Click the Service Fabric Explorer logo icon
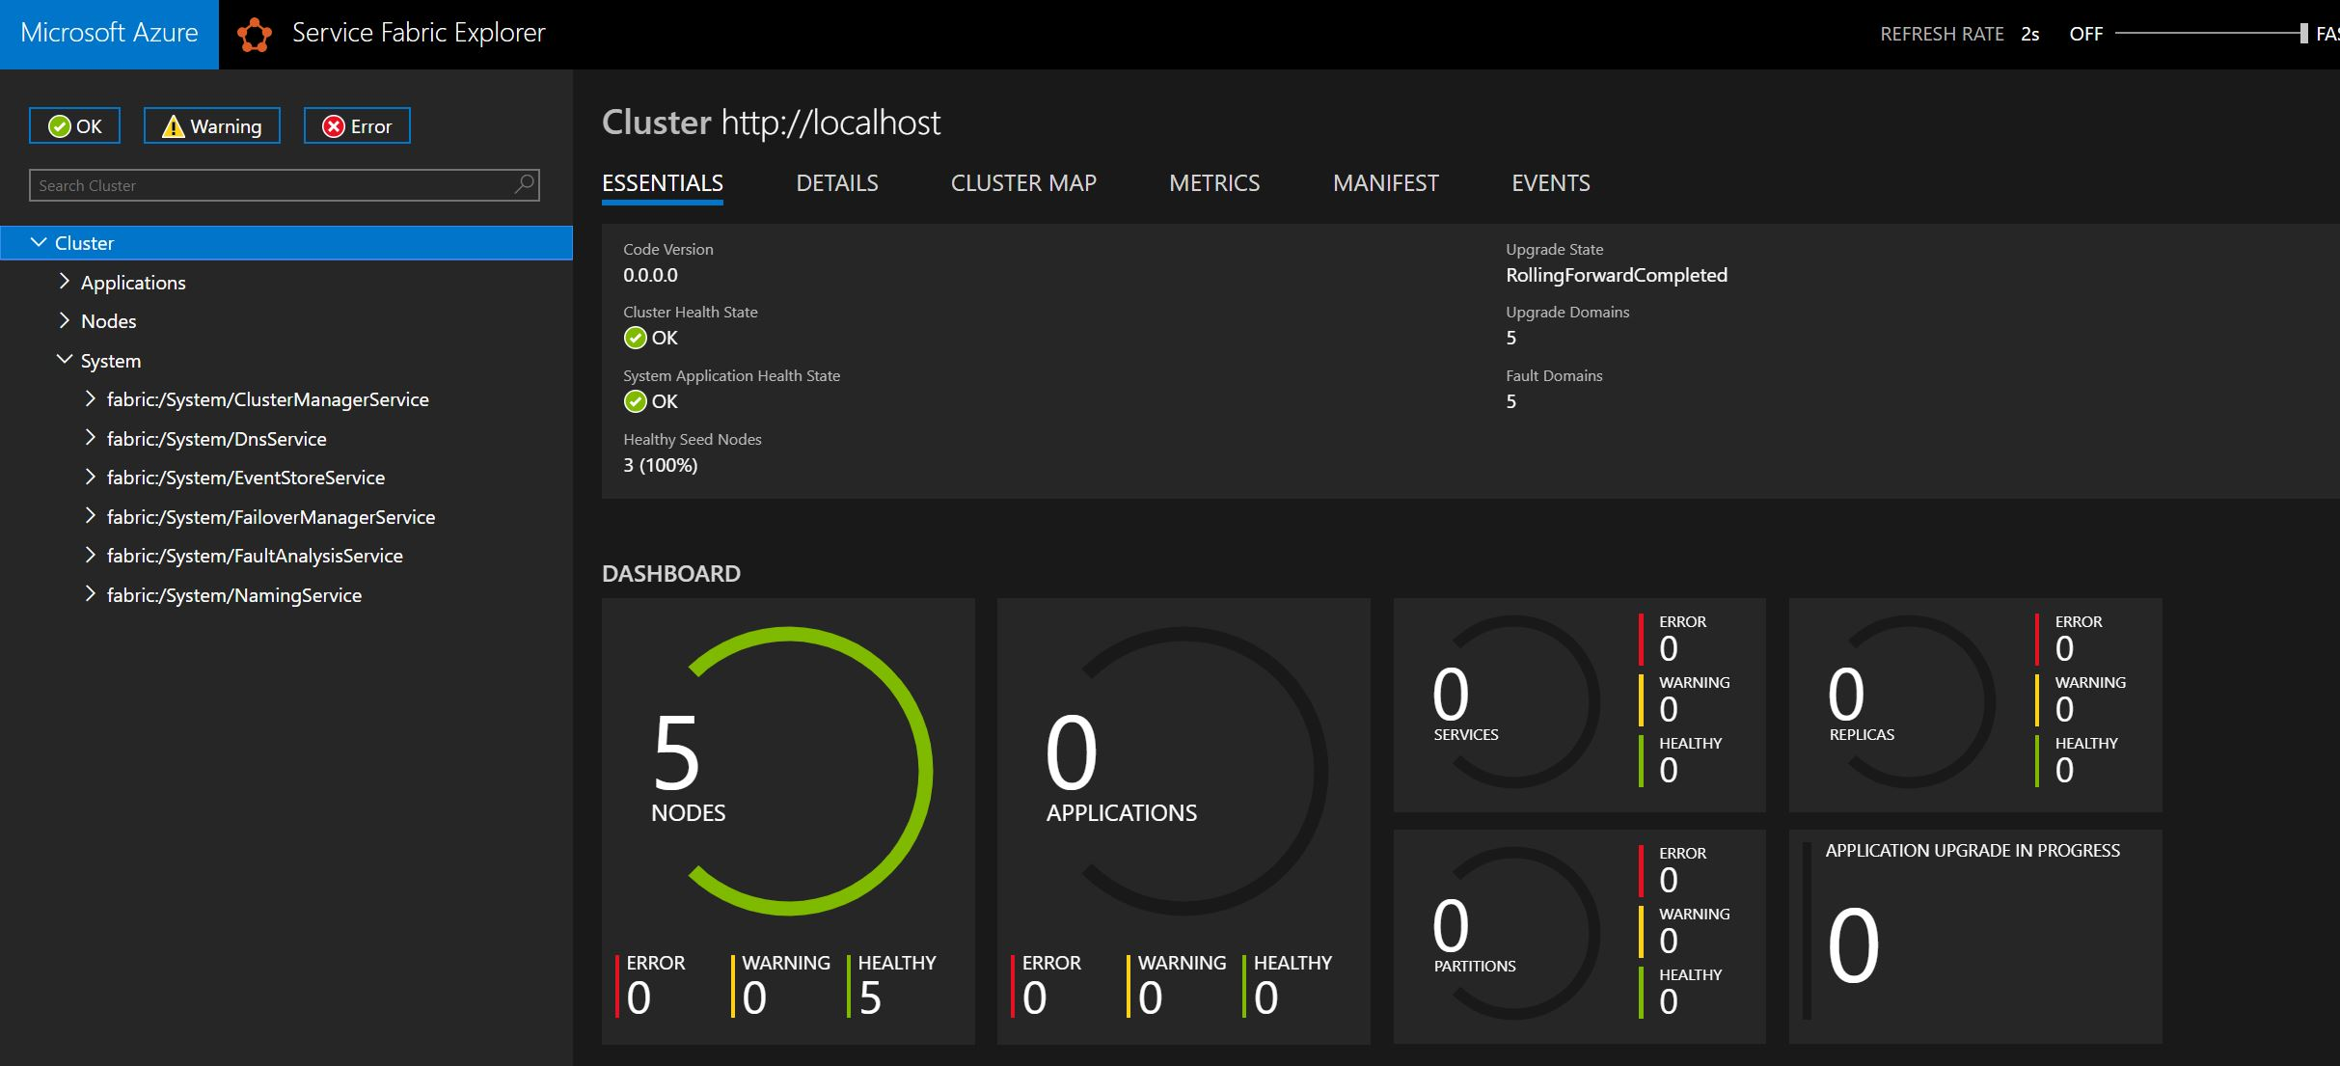This screenshot has height=1066, width=2340. tap(255, 35)
